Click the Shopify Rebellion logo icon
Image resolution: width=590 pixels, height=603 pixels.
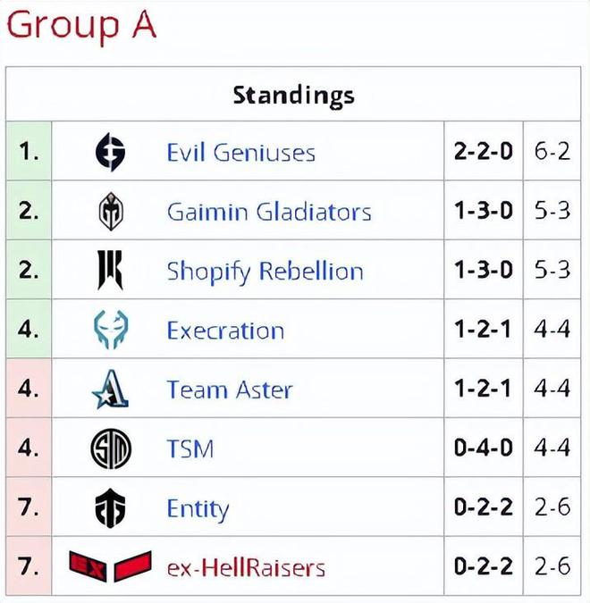[x=110, y=271]
